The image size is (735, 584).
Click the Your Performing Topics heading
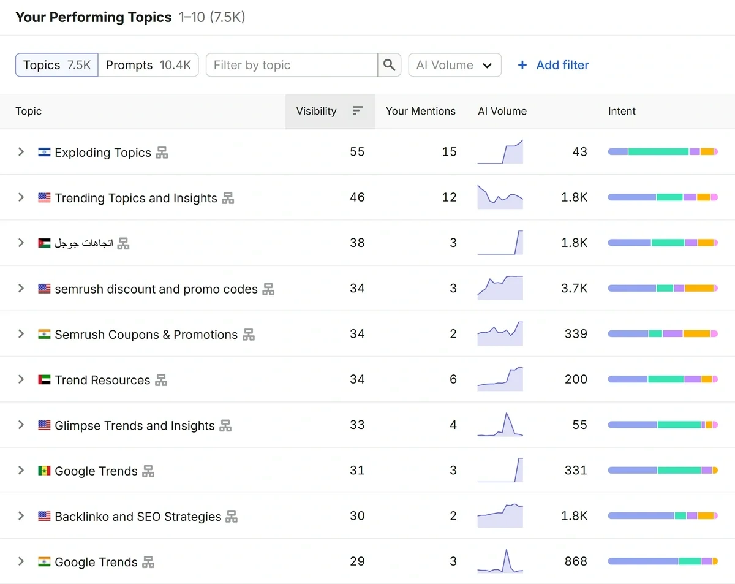click(93, 17)
